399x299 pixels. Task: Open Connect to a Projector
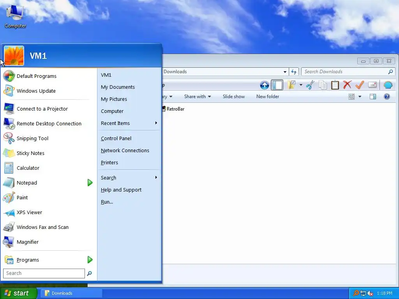[x=48, y=109]
